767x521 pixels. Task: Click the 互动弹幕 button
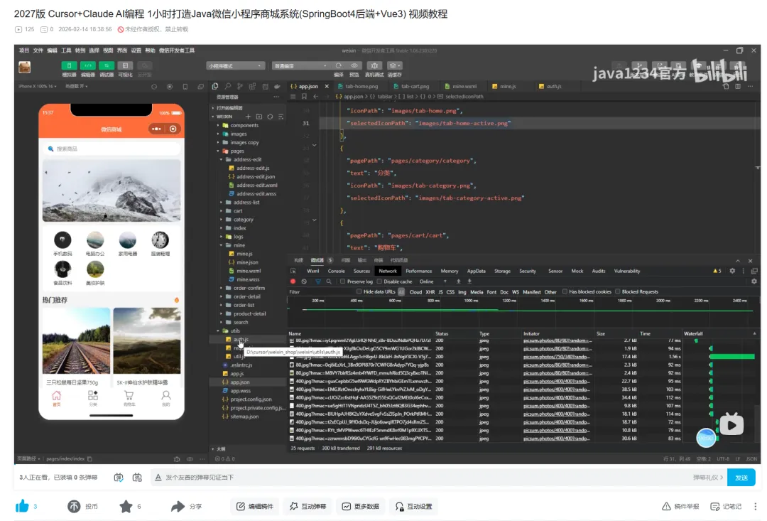pyautogui.click(x=308, y=506)
